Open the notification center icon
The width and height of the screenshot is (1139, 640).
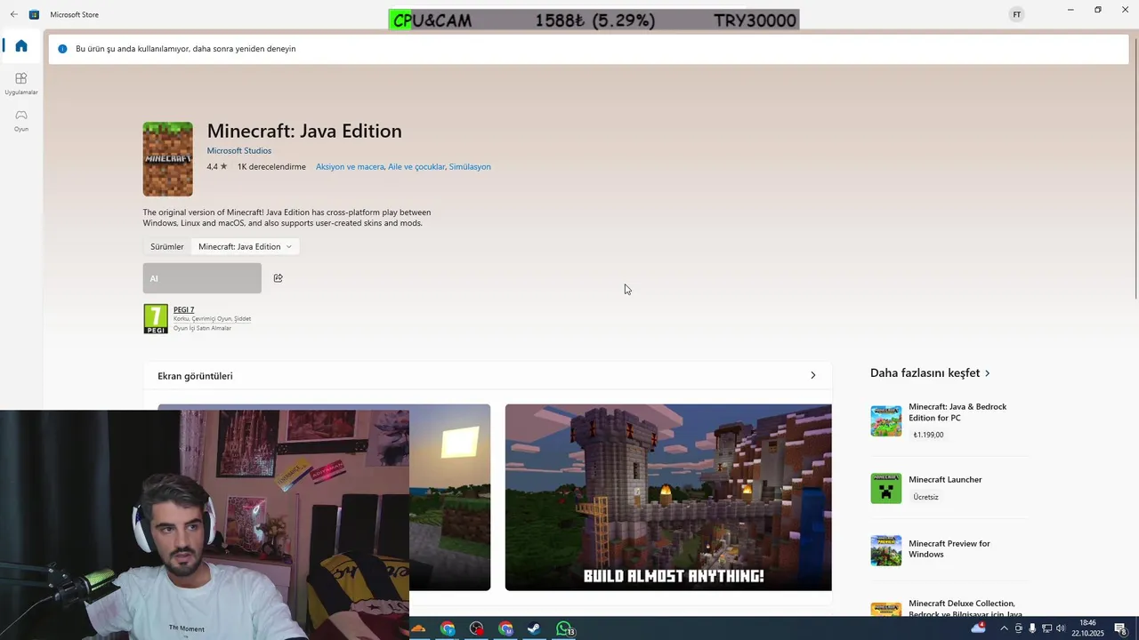coord(1121,628)
